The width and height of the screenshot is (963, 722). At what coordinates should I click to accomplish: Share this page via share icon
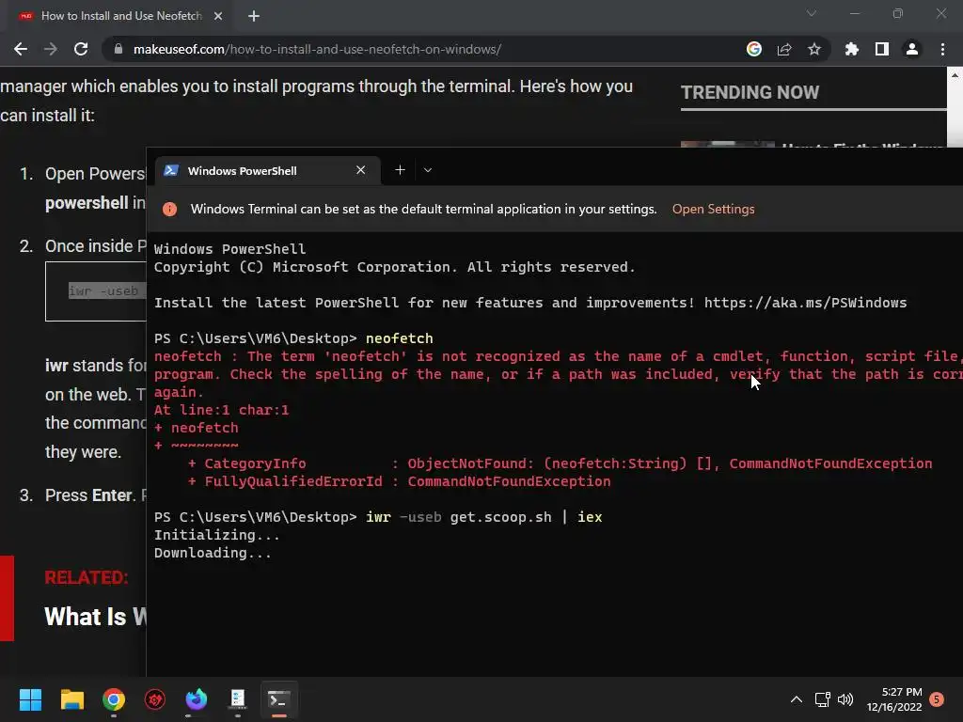click(x=784, y=49)
